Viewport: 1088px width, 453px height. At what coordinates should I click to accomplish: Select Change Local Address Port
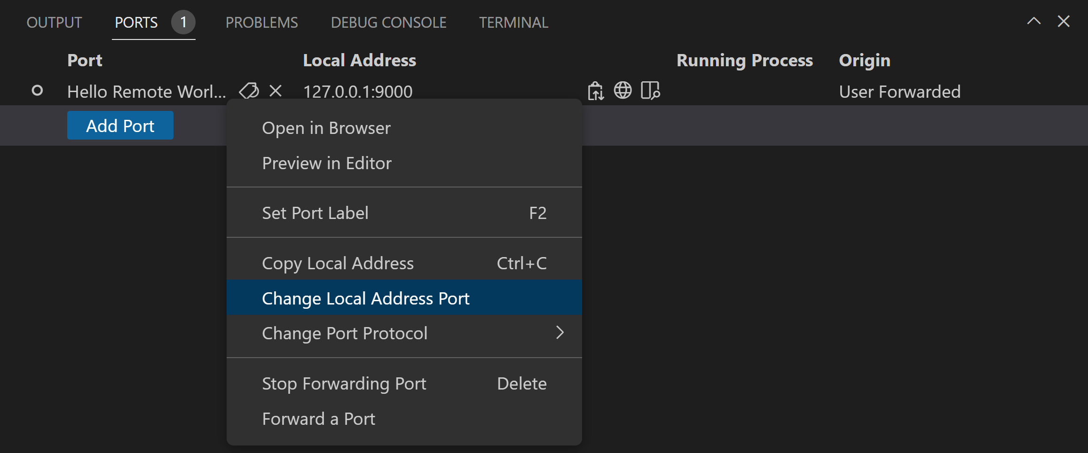click(x=366, y=298)
